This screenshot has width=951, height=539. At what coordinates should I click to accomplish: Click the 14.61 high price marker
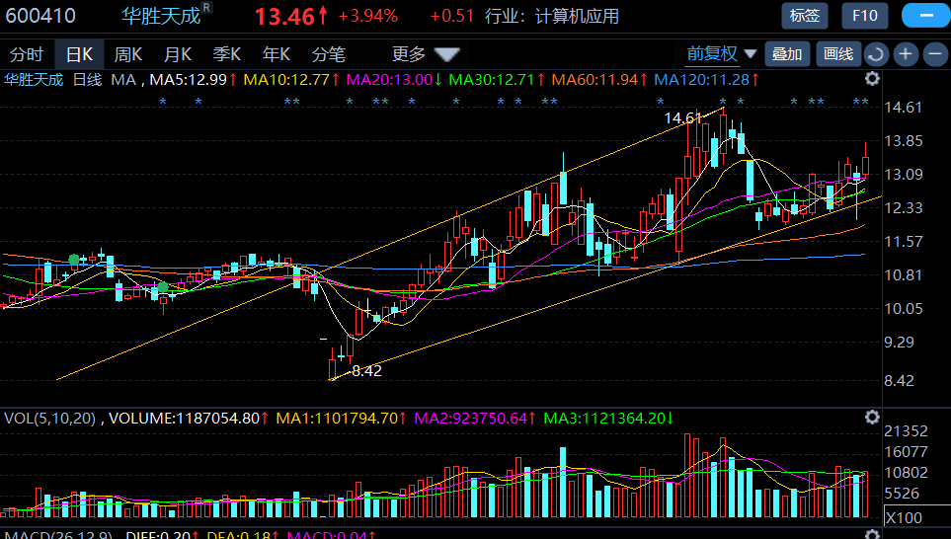click(x=682, y=117)
